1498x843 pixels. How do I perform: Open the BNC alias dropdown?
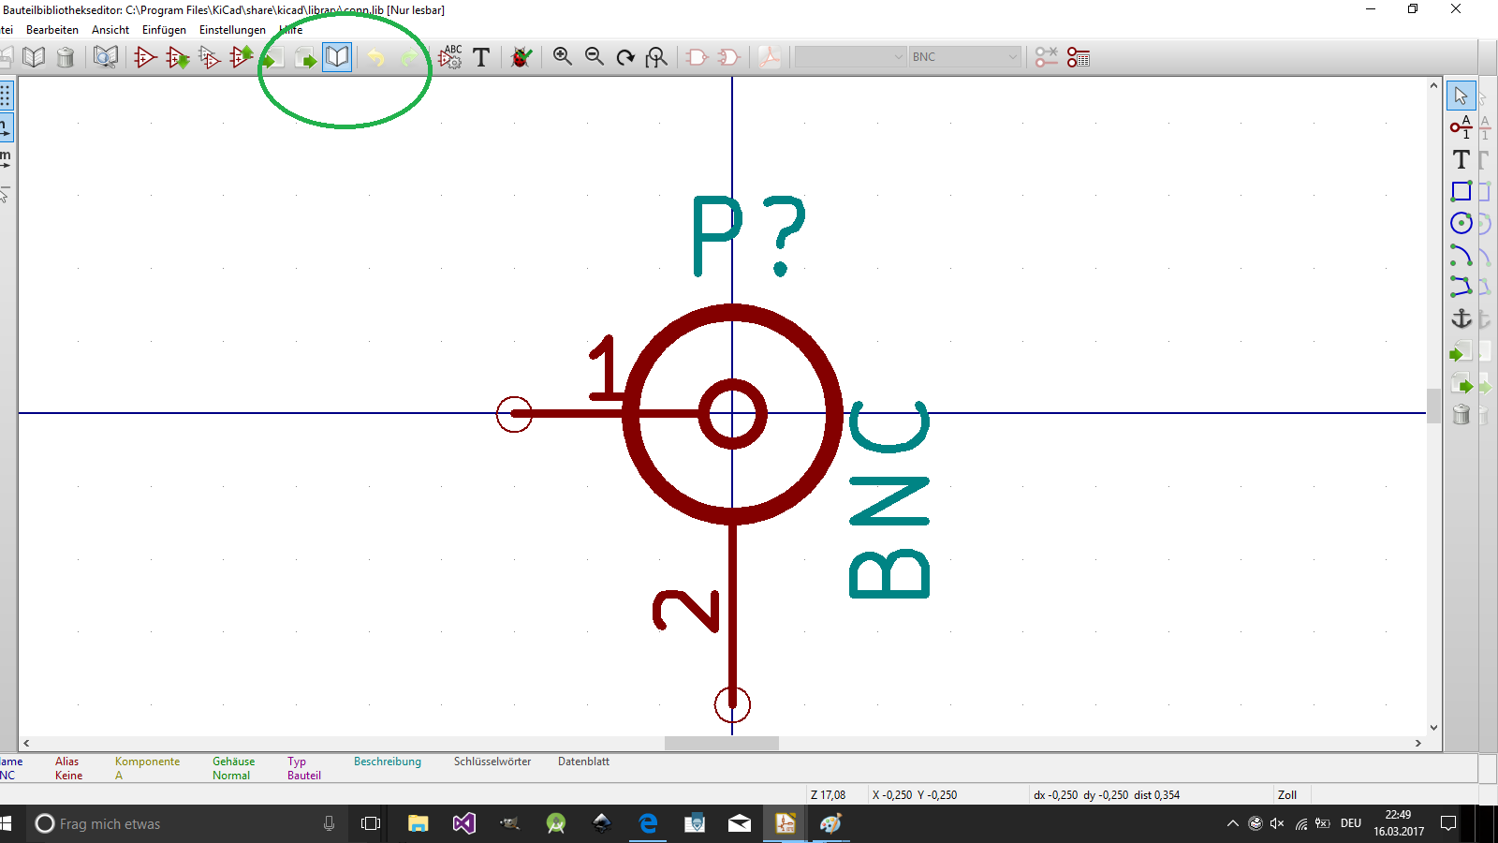(x=964, y=57)
